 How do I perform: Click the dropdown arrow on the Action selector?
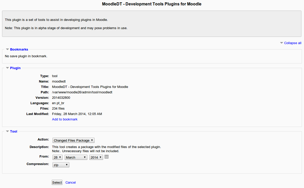tap(92, 140)
